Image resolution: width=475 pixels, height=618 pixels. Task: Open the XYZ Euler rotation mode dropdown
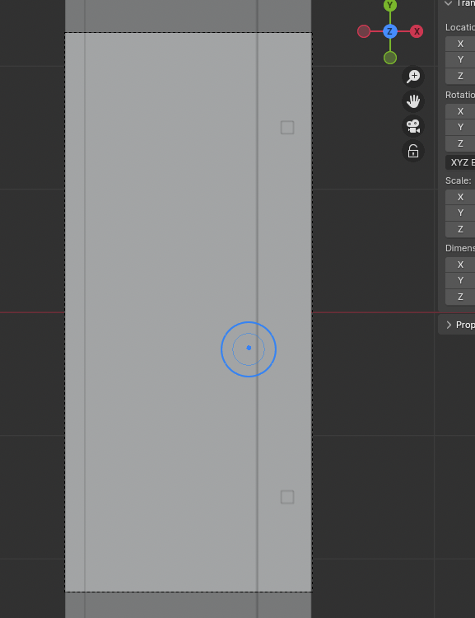(x=460, y=162)
